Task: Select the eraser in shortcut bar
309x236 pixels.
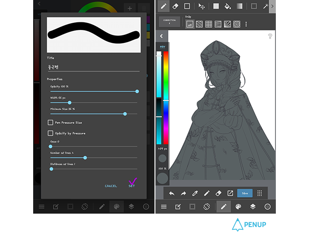Action: (219, 194)
